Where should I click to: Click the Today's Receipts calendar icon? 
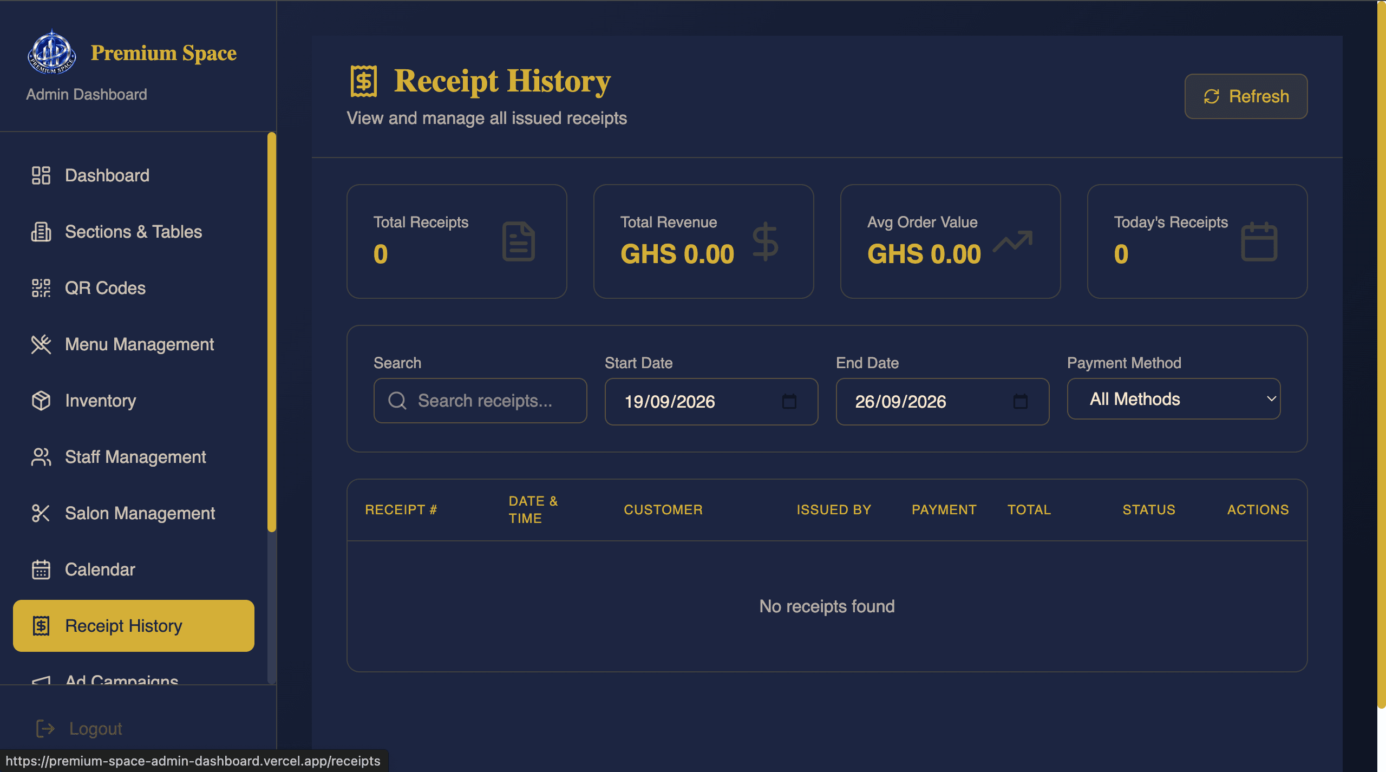[x=1259, y=241]
